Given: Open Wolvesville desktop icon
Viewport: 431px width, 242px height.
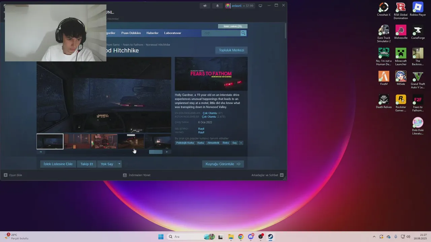Looking at the screenshot, I should click(x=401, y=32).
